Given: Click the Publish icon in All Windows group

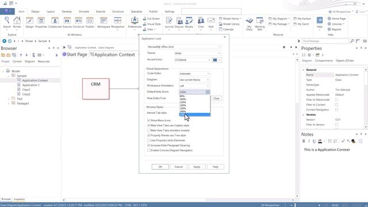Looking at the screenshot, I should pos(90,22).
